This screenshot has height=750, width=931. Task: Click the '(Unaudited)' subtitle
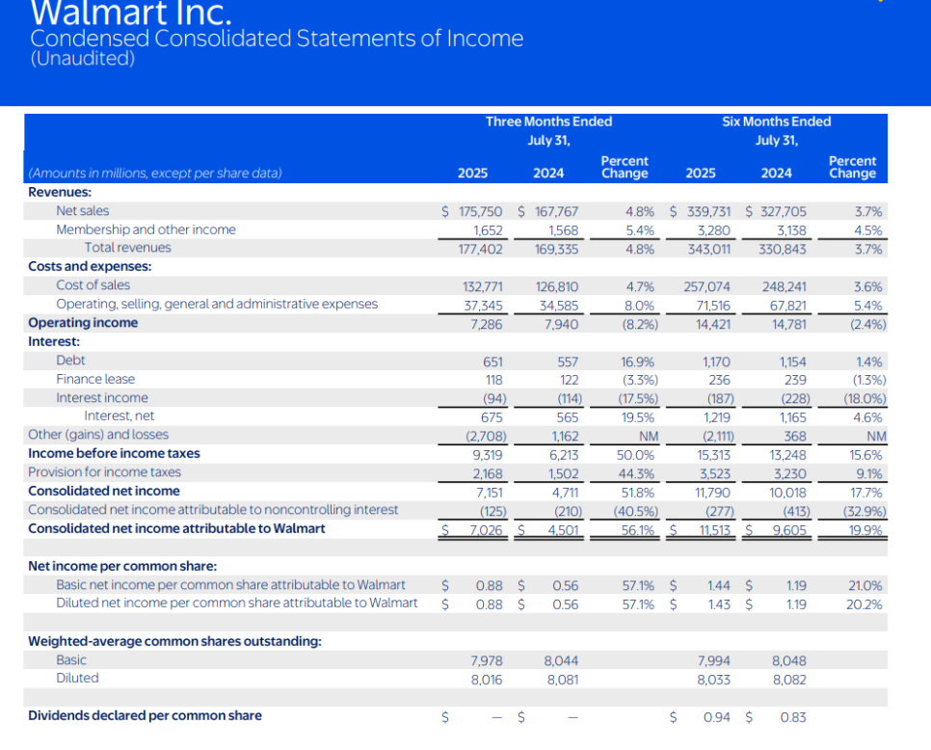[83, 58]
